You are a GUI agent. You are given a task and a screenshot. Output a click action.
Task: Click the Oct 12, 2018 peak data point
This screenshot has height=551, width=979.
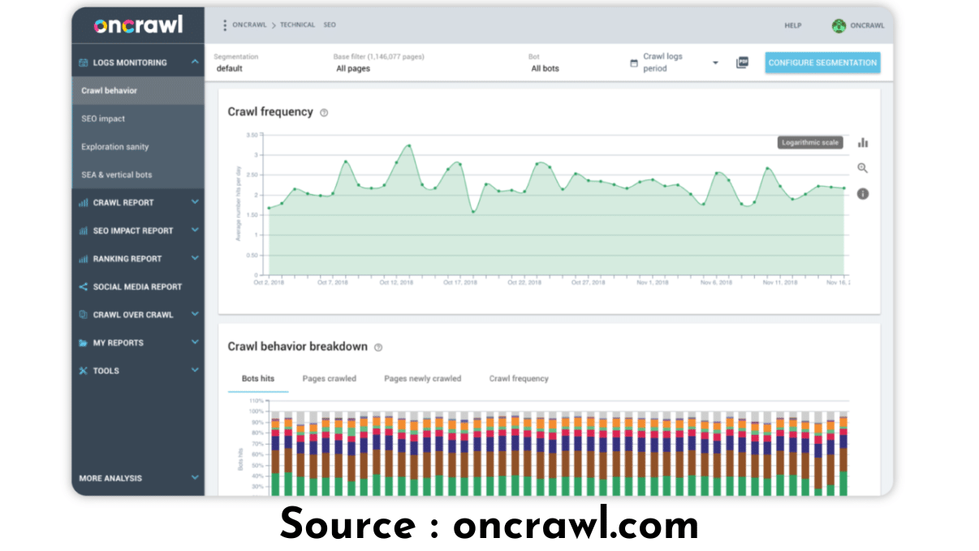point(409,146)
